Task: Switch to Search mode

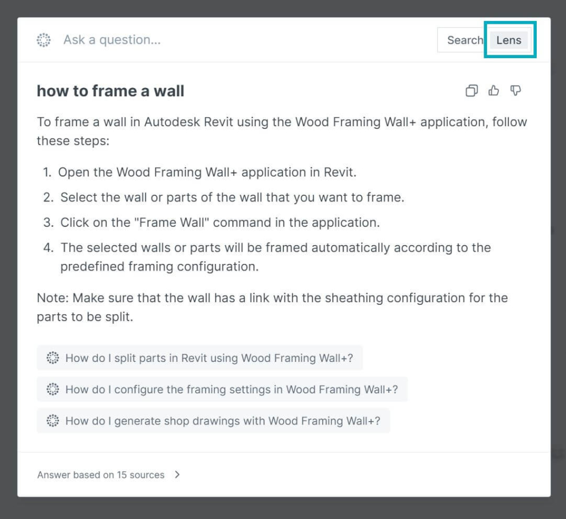Action: coord(465,40)
